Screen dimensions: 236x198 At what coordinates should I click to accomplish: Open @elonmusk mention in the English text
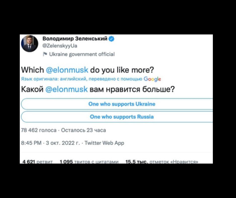[x=67, y=70]
